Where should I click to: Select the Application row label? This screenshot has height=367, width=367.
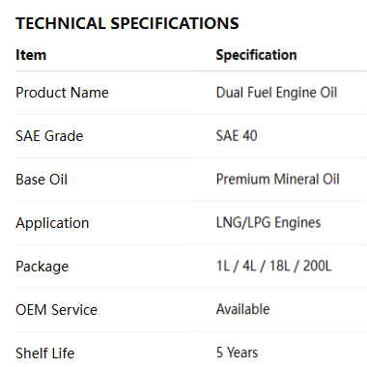[52, 223]
